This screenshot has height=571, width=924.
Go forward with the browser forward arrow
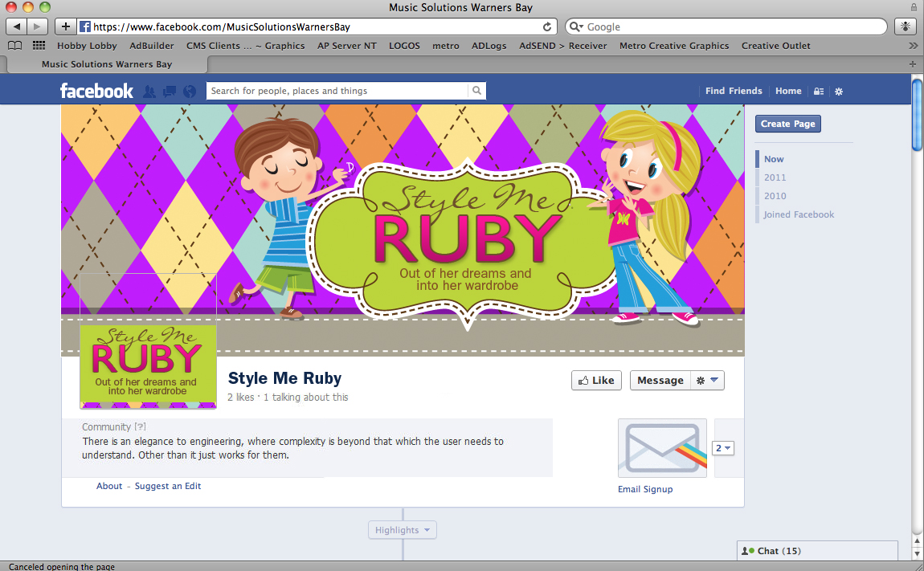(x=37, y=27)
